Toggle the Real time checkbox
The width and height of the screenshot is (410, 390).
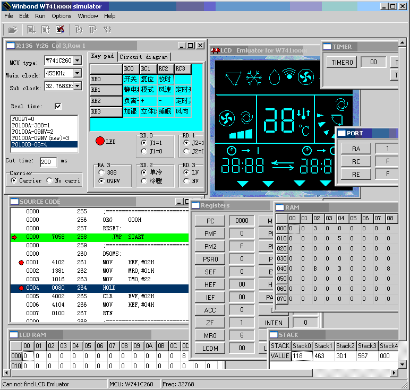58,106
